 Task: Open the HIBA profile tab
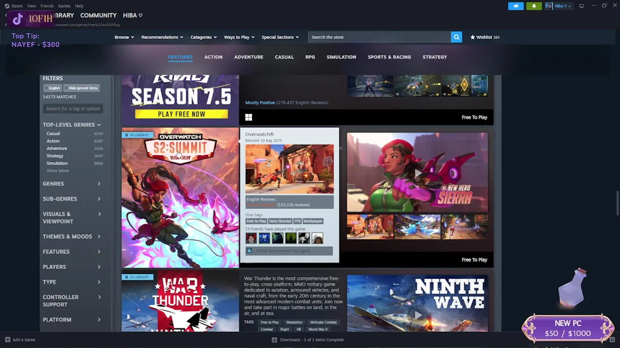click(x=132, y=15)
